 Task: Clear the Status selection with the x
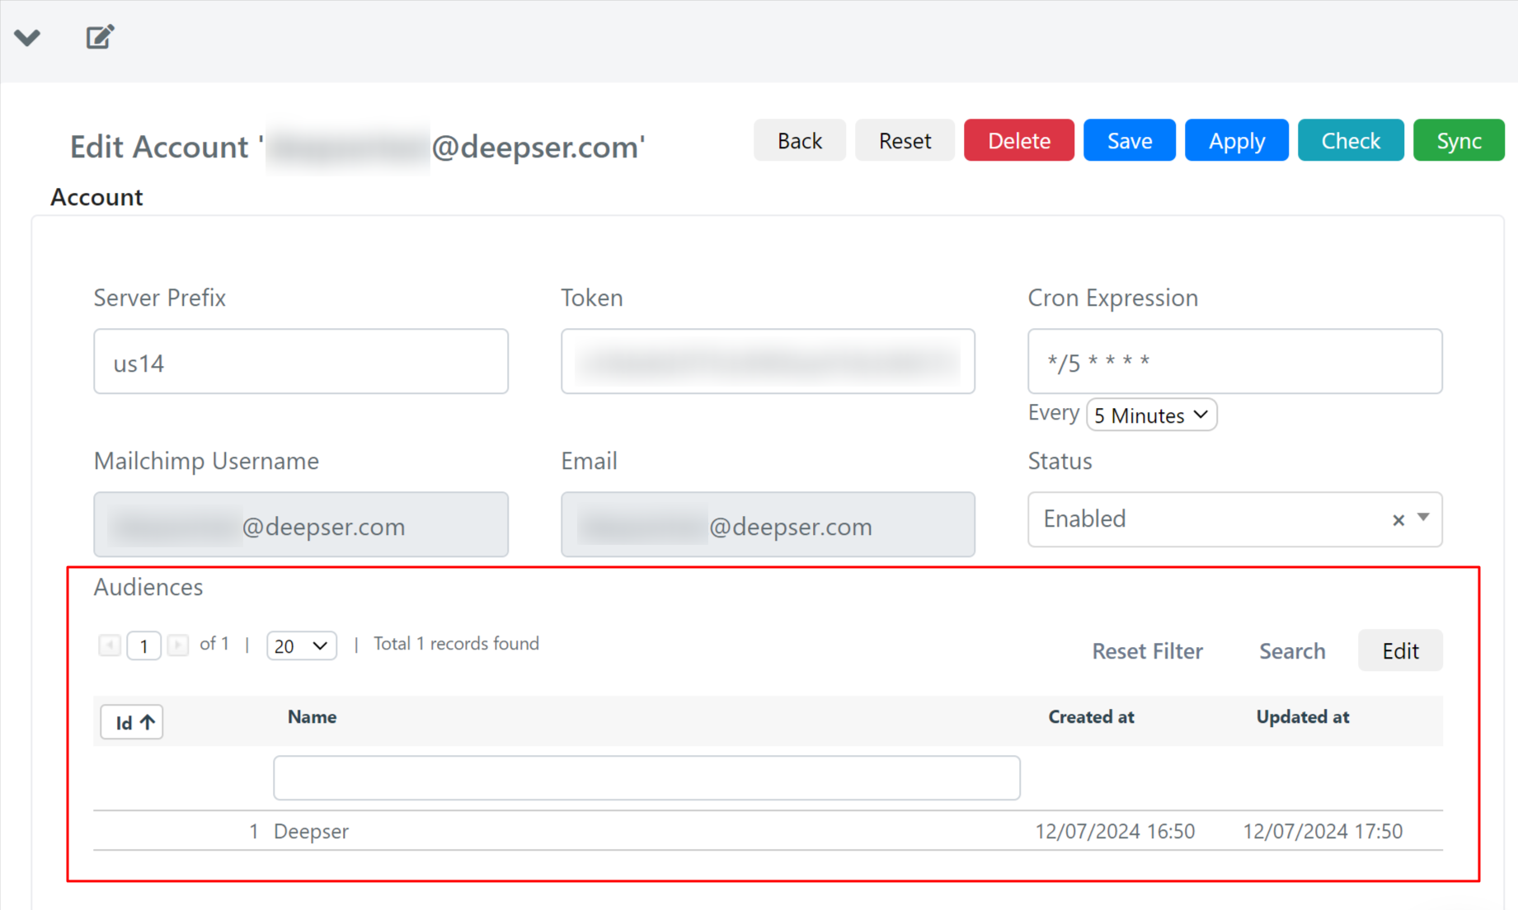(x=1398, y=520)
